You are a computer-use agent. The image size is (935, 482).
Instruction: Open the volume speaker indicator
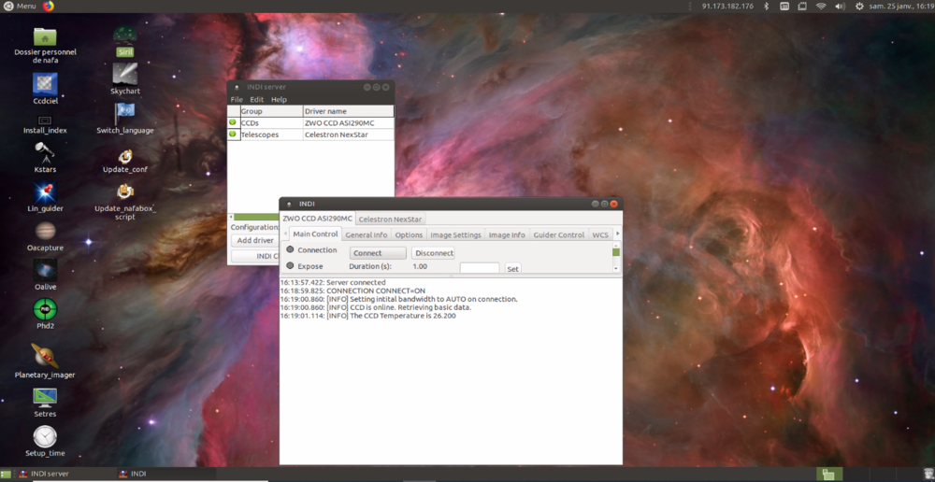click(x=840, y=6)
